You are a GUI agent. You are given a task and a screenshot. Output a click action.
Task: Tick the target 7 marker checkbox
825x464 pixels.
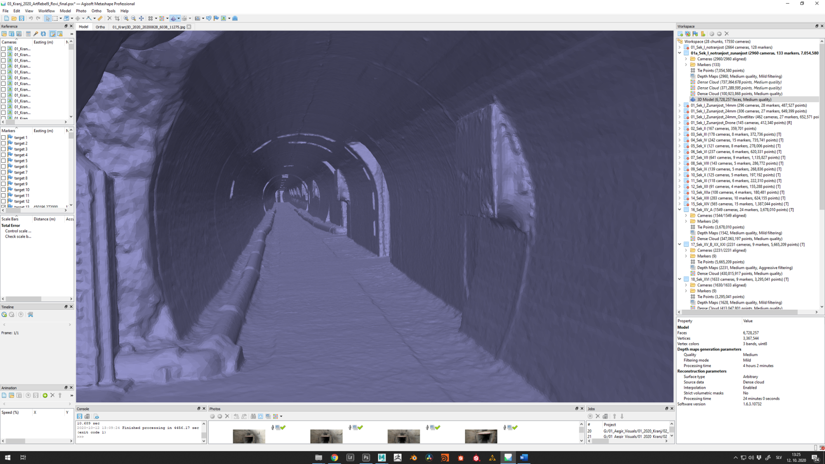(4, 172)
